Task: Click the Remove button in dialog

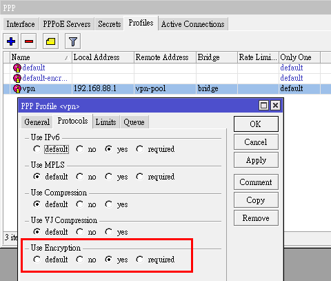Action: [x=256, y=218]
